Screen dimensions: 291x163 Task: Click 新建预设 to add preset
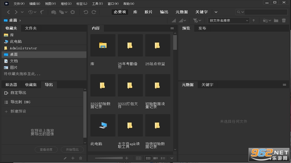tap(18, 111)
